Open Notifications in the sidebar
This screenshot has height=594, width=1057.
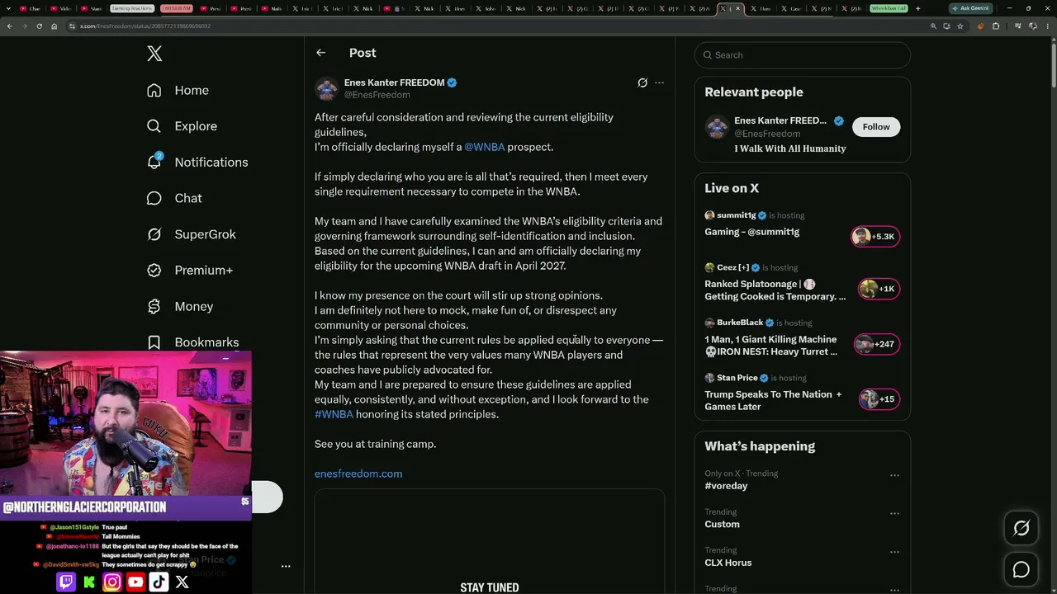click(197, 163)
